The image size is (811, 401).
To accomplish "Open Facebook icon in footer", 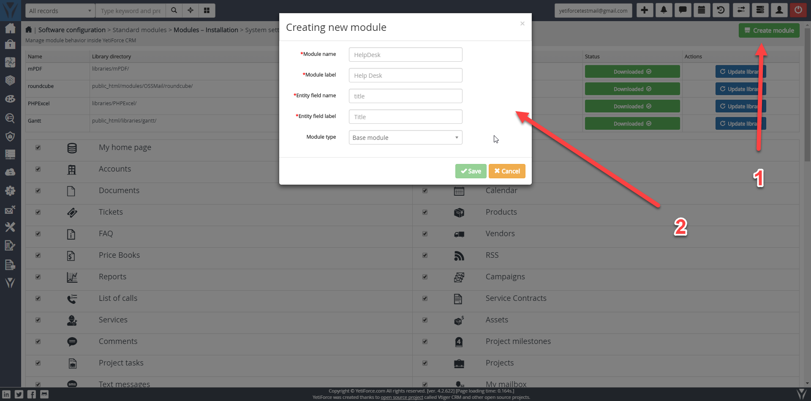I will coord(32,394).
